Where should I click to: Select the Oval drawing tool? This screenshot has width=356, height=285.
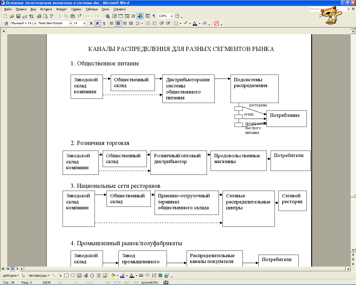[x=73, y=276]
